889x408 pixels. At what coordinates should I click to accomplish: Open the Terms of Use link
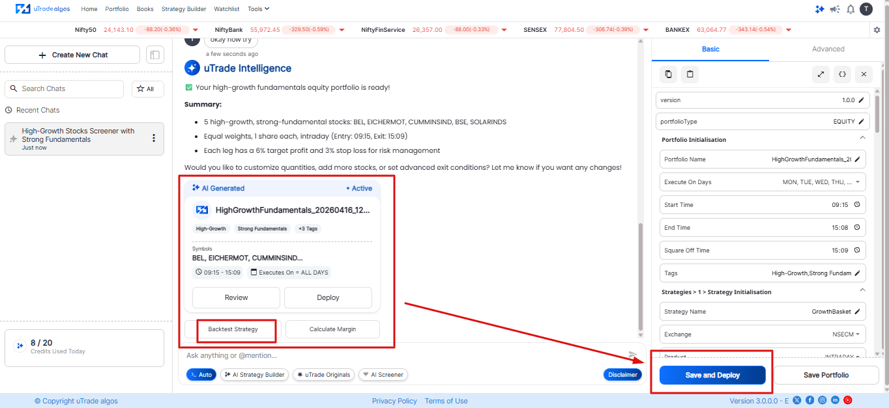pos(446,401)
